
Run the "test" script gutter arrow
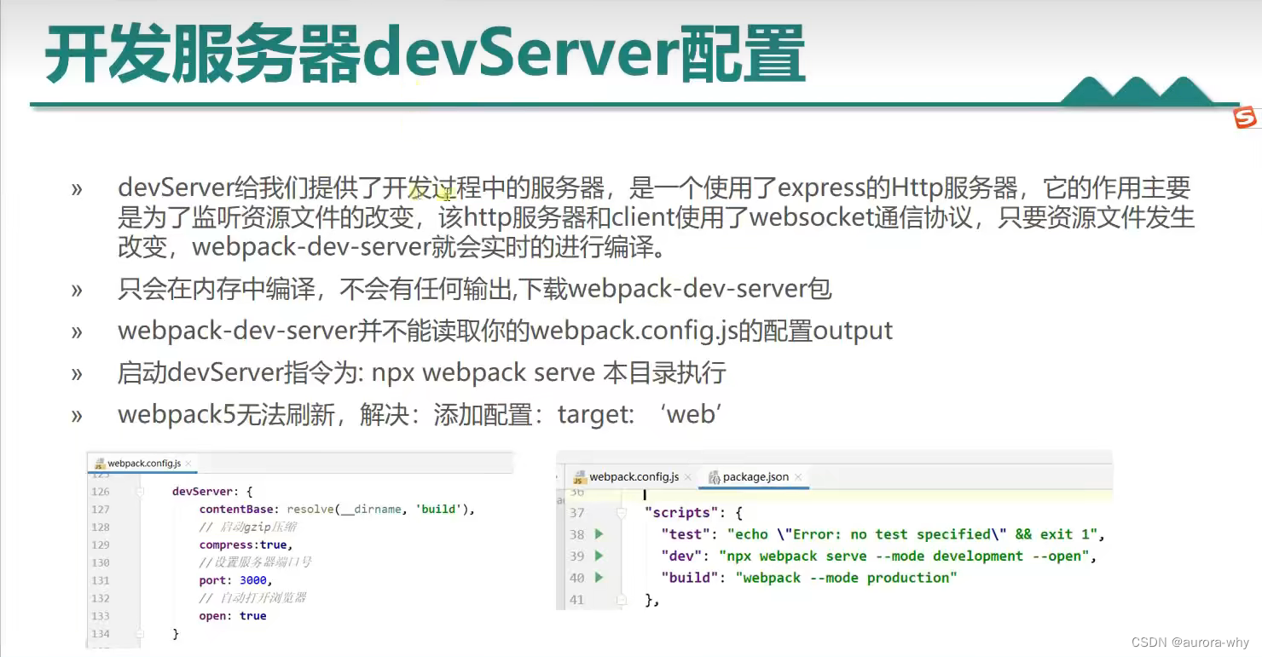click(599, 534)
